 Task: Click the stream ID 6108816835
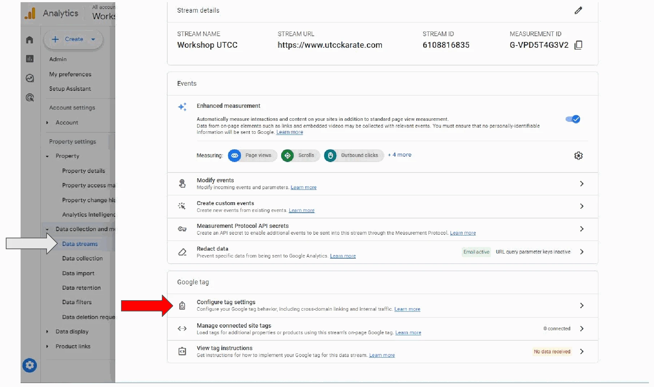pos(446,45)
